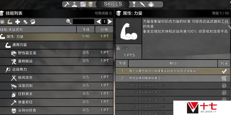Open the crafting hammer tab icon
This screenshot has height=115, width=231.
(x=67, y=4)
